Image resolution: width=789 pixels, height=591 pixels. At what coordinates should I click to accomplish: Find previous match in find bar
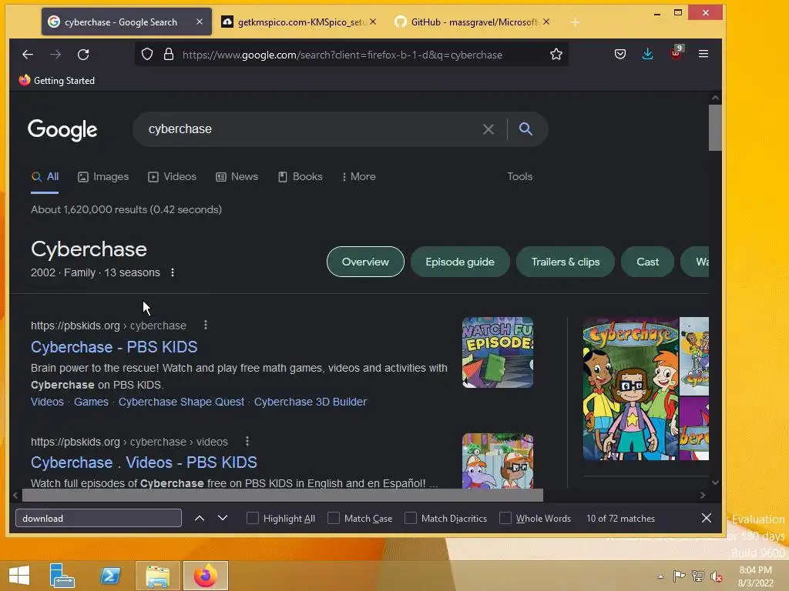pyautogui.click(x=200, y=518)
